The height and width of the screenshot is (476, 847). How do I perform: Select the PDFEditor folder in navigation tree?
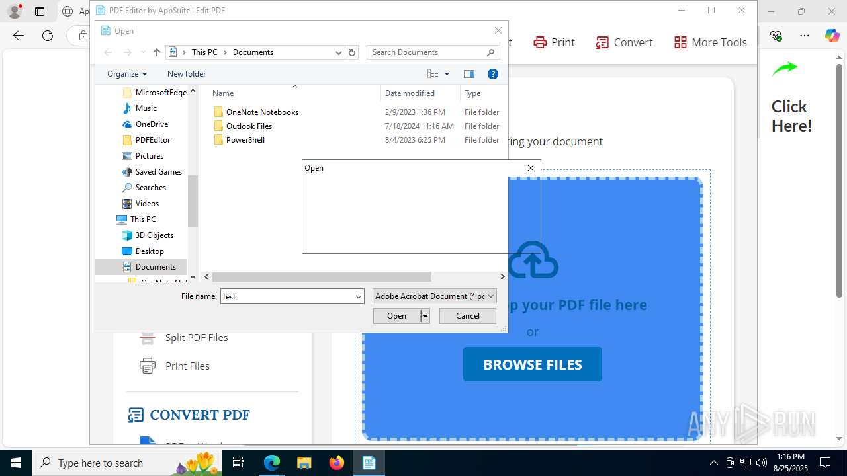tap(153, 140)
